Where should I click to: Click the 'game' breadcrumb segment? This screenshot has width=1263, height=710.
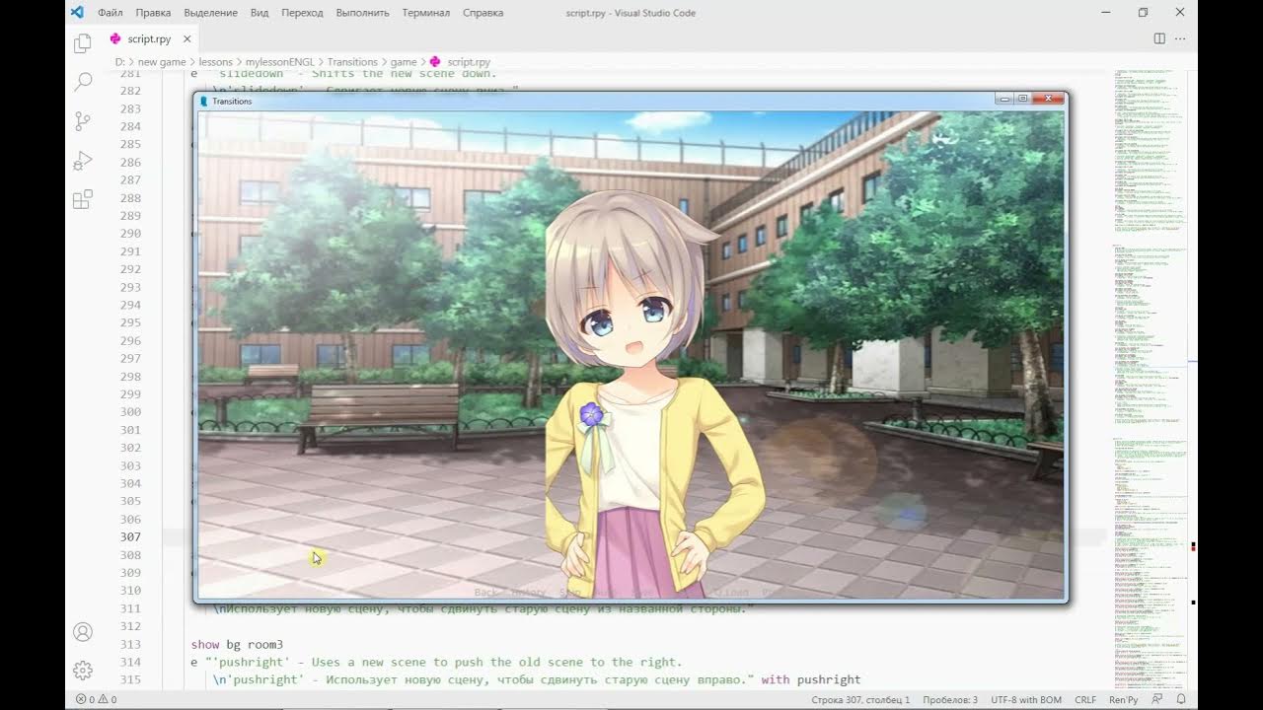[x=404, y=62]
